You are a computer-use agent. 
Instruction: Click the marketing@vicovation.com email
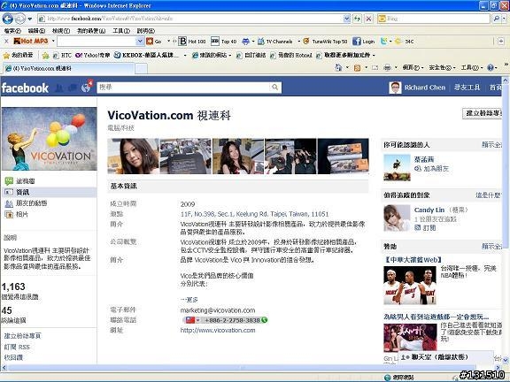pos(218,310)
